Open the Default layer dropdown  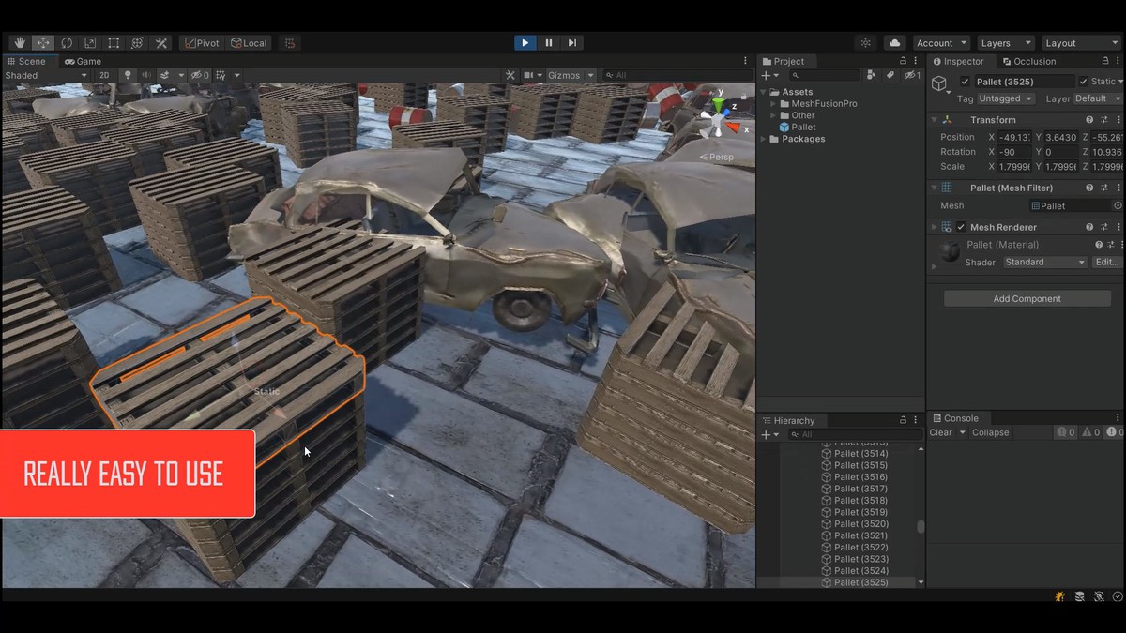pyautogui.click(x=1098, y=98)
